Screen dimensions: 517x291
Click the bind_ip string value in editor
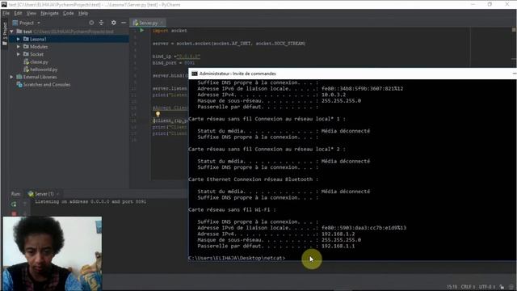188,57
